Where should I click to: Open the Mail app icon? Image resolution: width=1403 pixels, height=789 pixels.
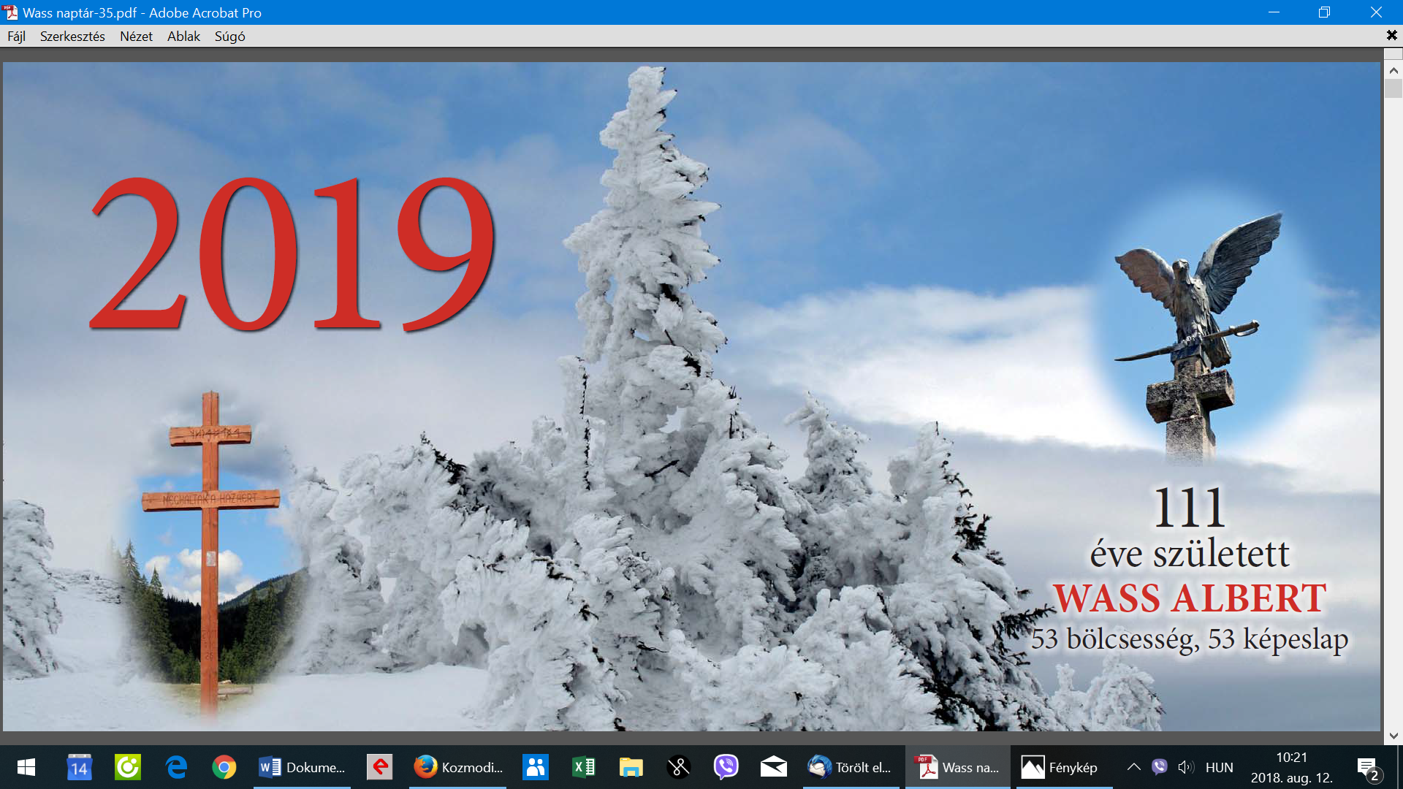773,767
